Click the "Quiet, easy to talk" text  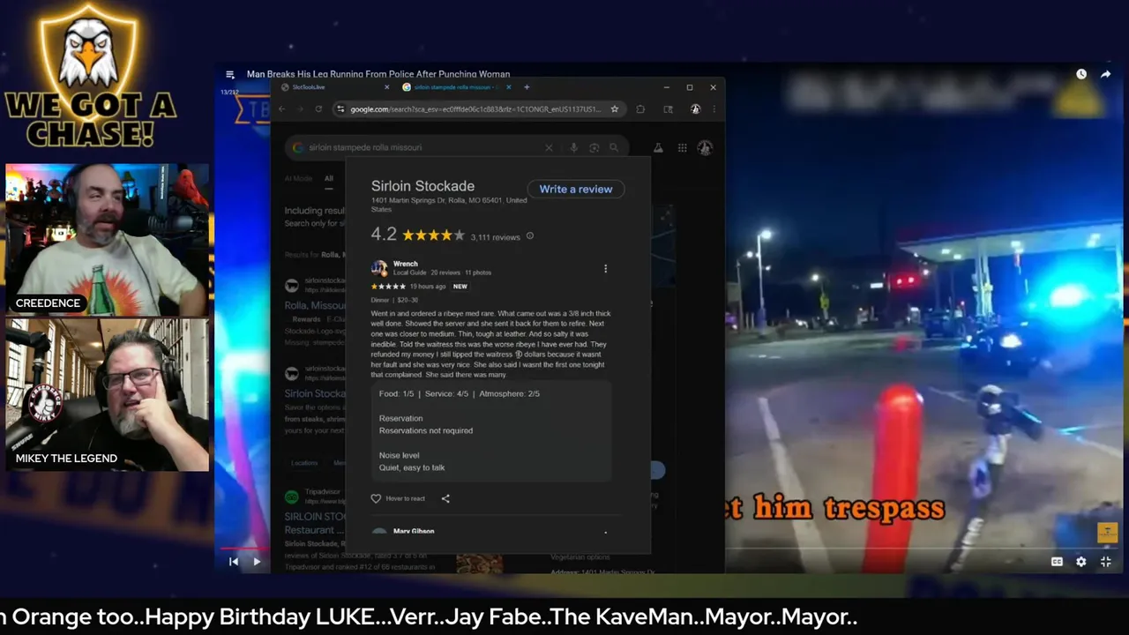pos(412,467)
